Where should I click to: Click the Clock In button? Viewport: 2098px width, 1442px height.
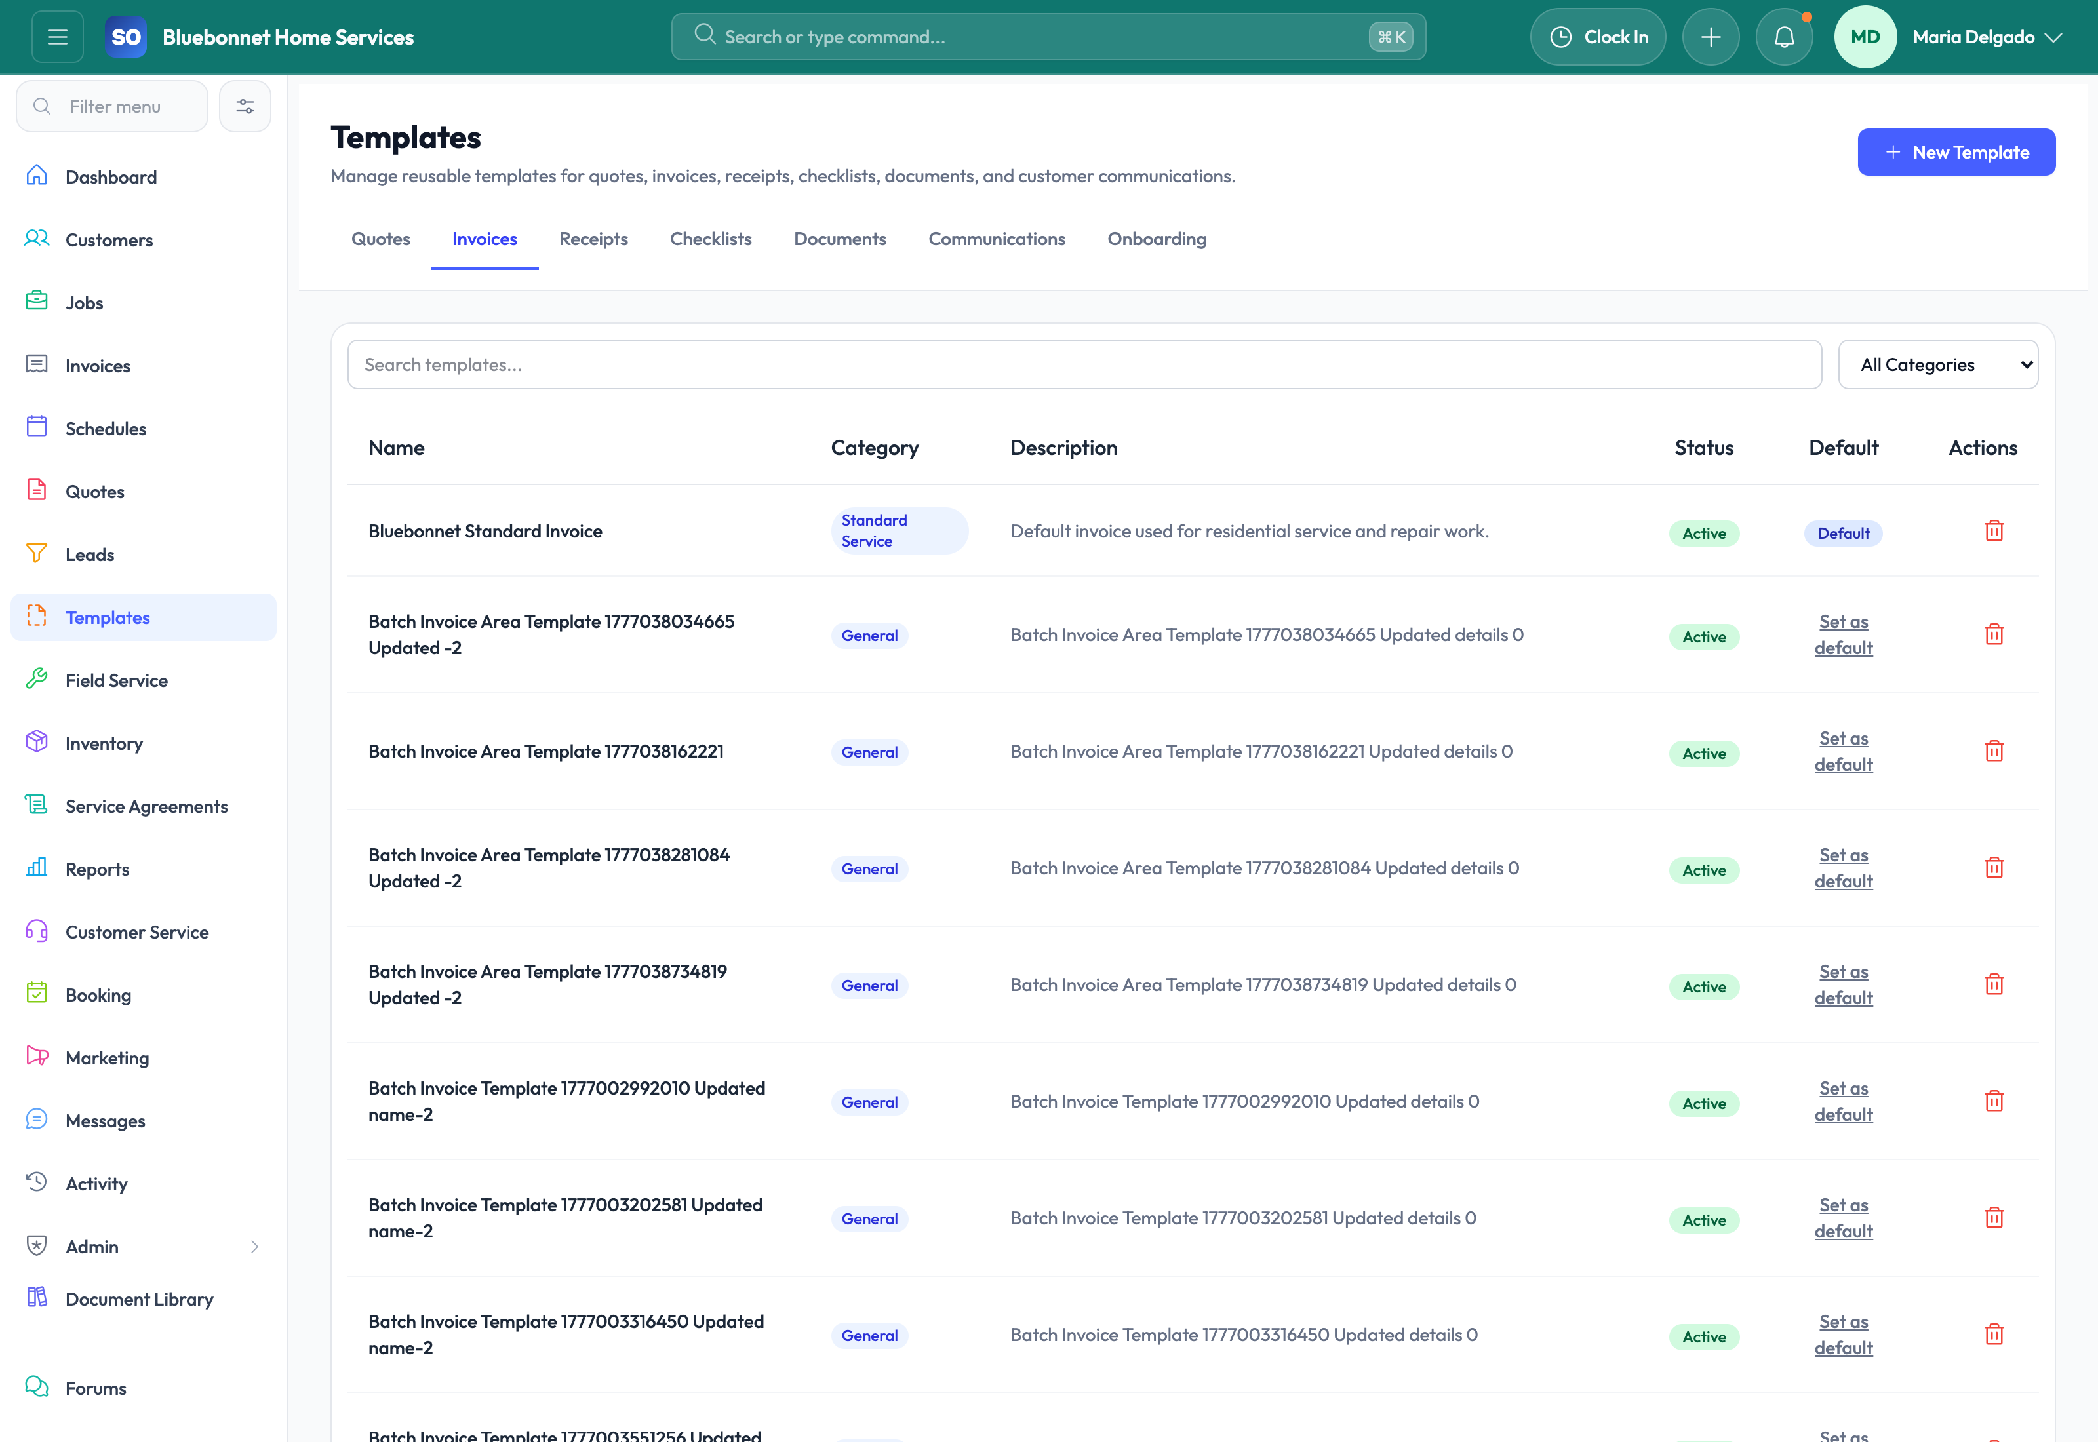tap(1598, 37)
